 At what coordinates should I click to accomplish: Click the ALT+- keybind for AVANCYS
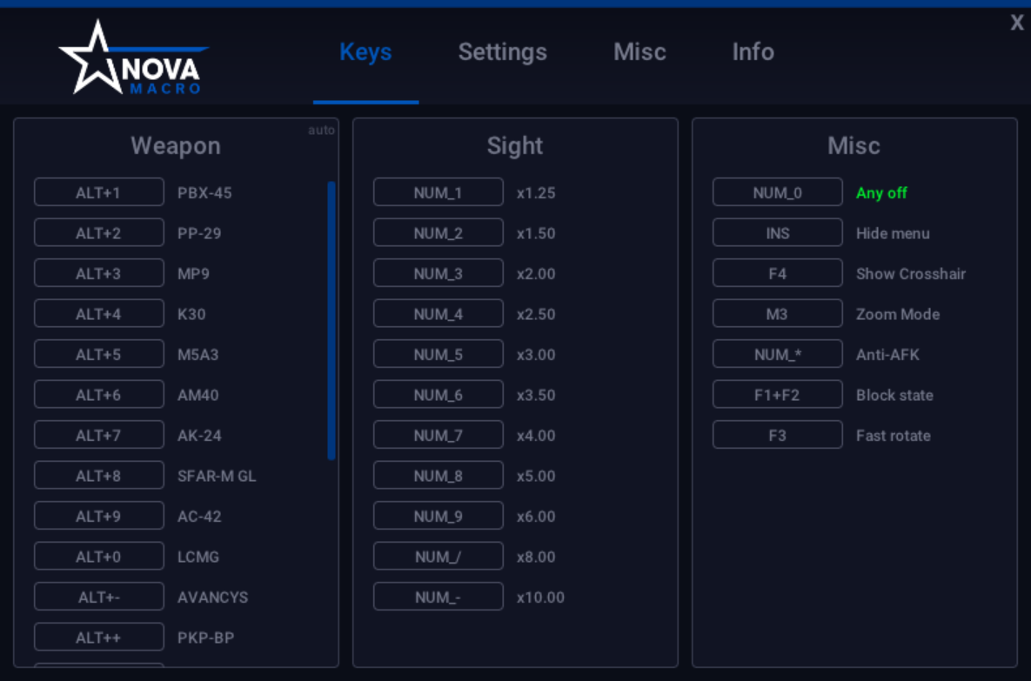pyautogui.click(x=98, y=597)
